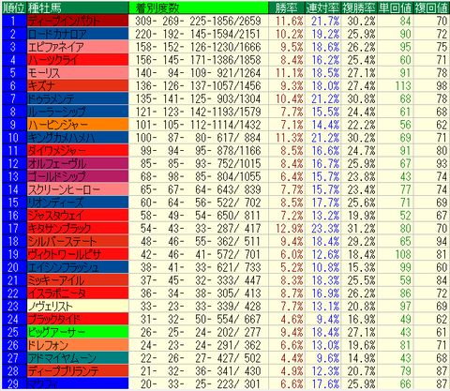450x391 pixels.
Task: Select the 着別度数 column header
Action: pos(199,8)
